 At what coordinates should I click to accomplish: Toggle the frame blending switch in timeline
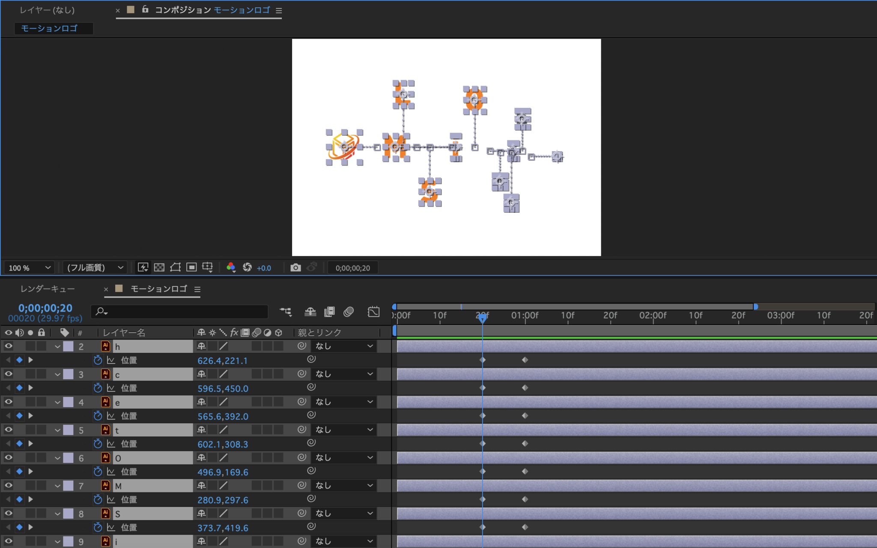point(329,312)
